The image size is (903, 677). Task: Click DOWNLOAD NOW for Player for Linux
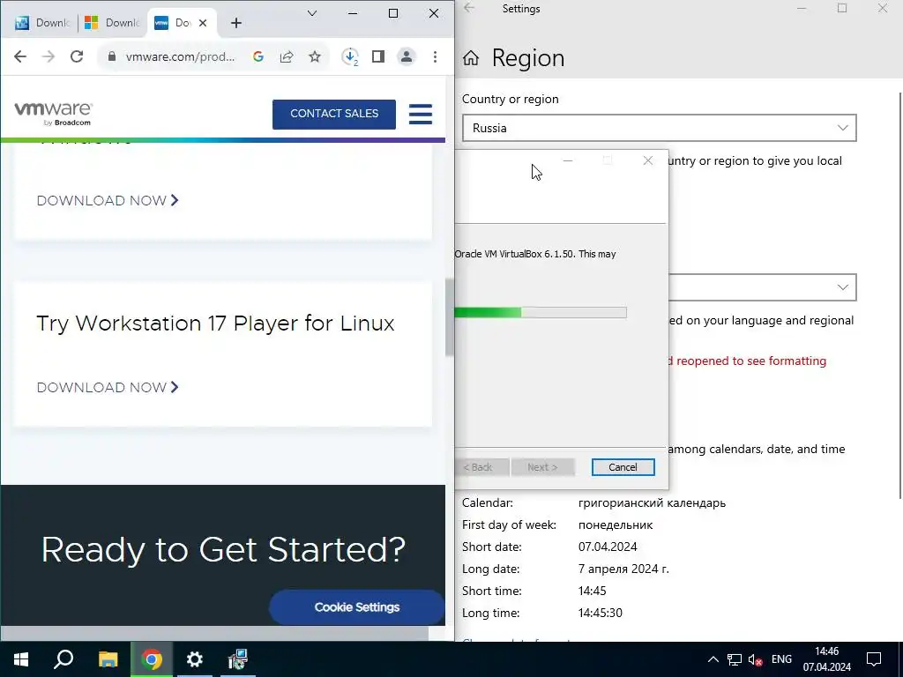coord(108,388)
